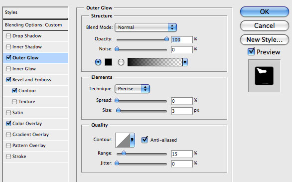The height and width of the screenshot is (182, 292).
Task: Enable the Inner Shadow checkbox
Action: pos(8,47)
